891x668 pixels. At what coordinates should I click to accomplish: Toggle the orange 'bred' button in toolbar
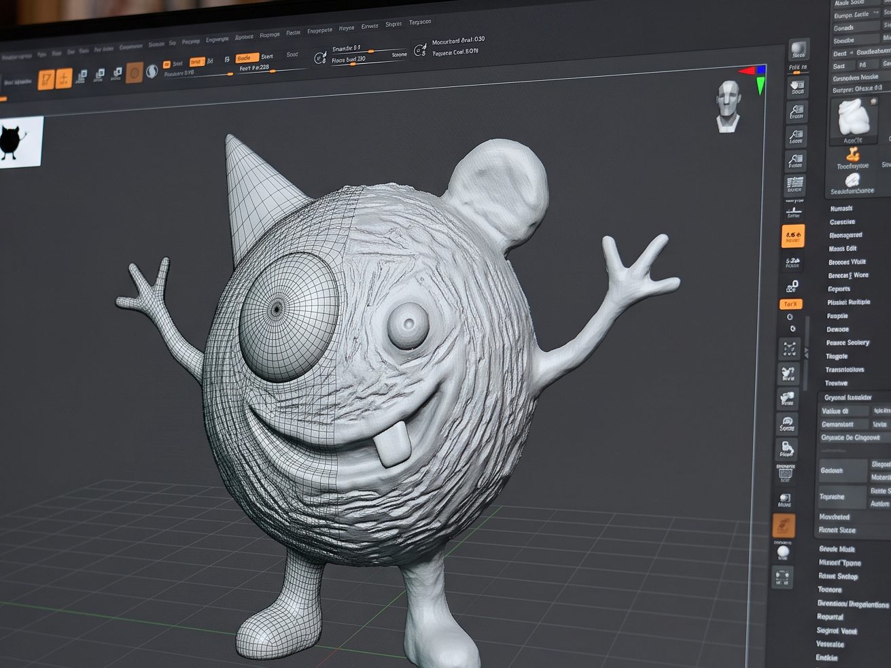tap(196, 62)
